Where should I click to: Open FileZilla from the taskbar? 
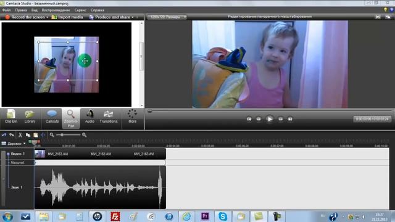click(115, 216)
